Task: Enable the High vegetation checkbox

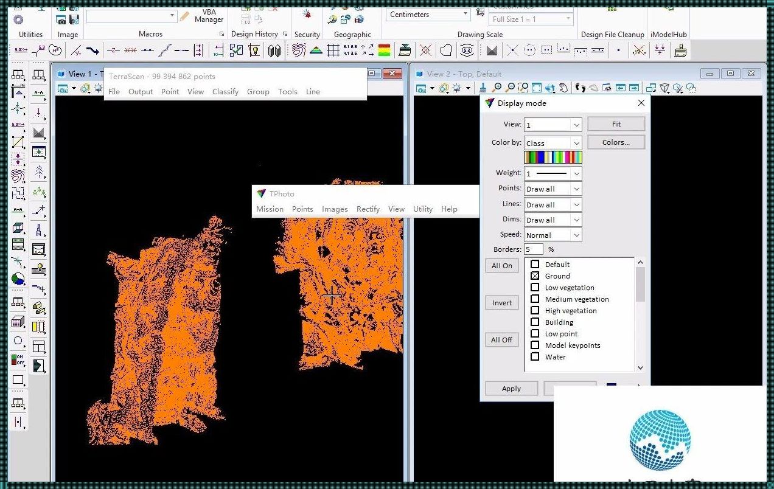Action: tap(535, 310)
